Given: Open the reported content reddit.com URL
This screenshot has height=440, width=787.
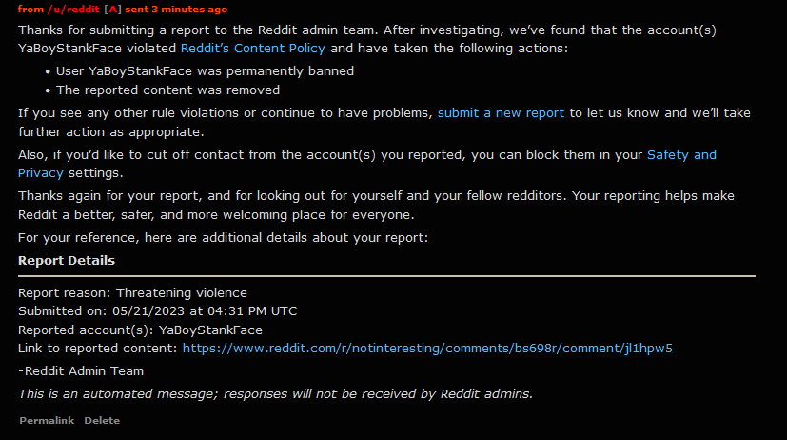Looking at the screenshot, I should coord(427,348).
